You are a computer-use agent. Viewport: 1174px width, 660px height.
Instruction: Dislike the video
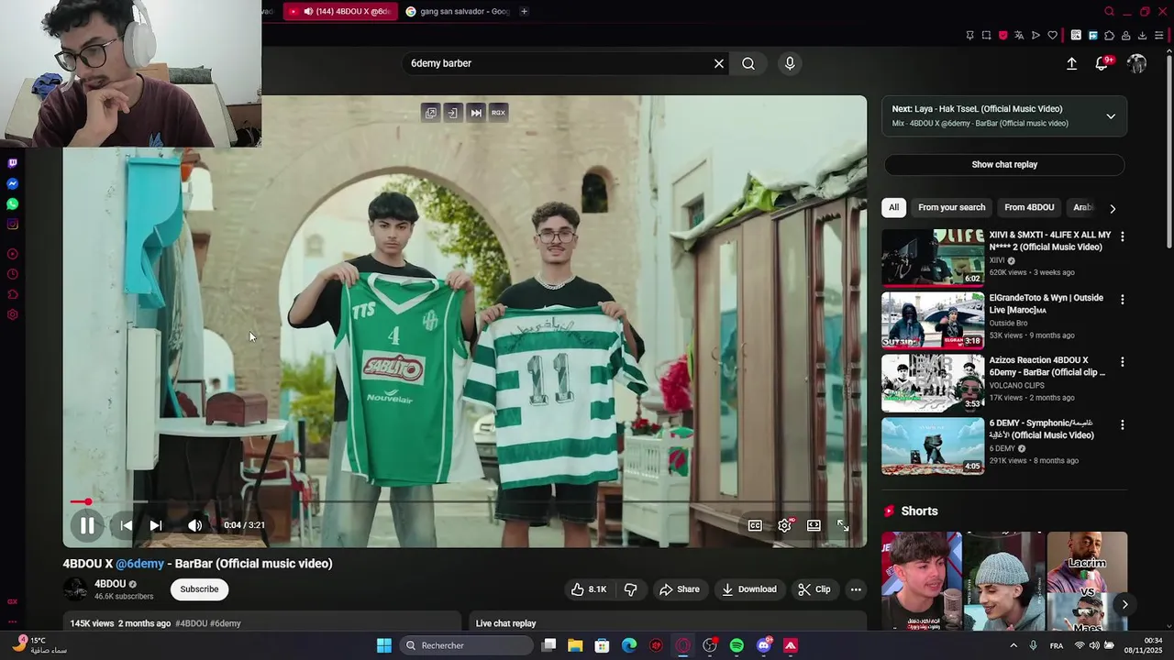click(x=630, y=589)
